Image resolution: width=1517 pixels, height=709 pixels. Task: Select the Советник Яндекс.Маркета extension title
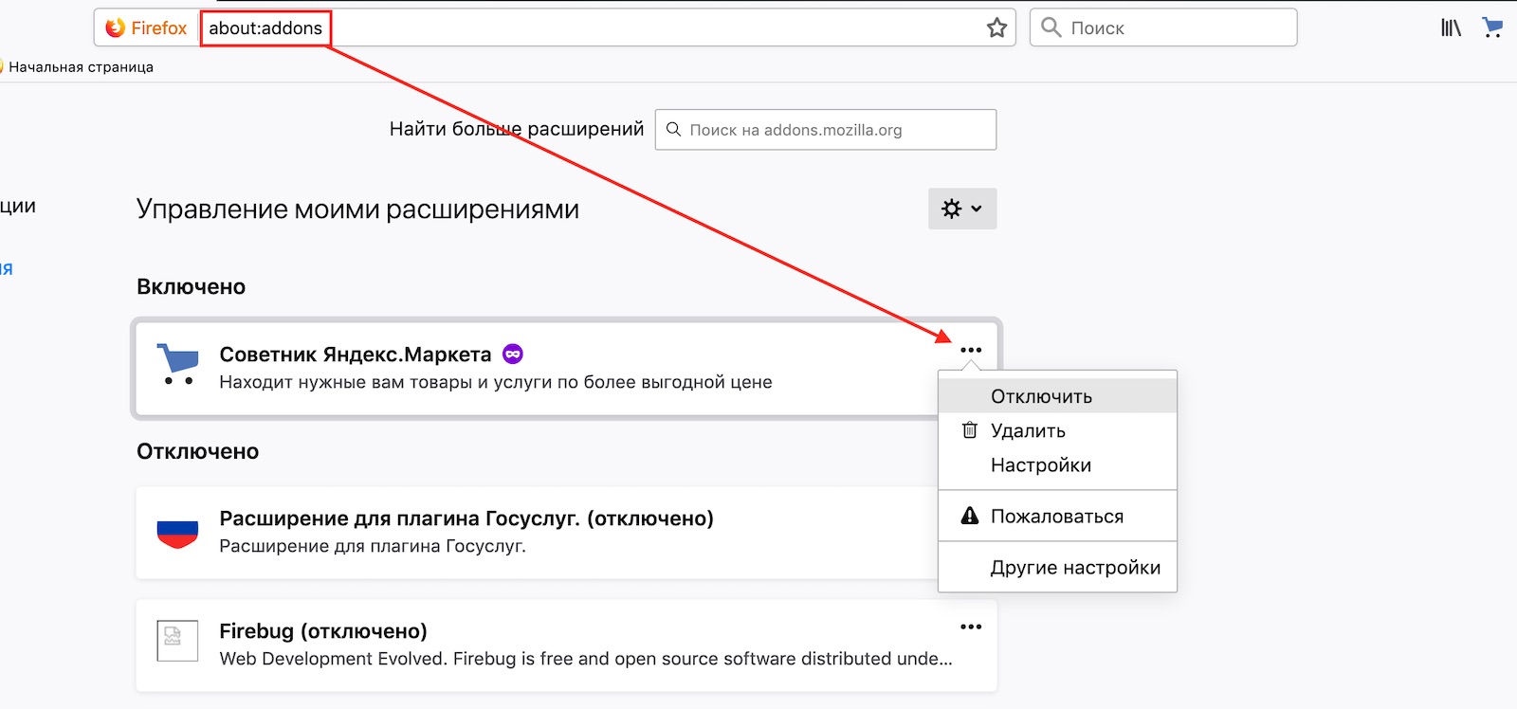point(356,354)
